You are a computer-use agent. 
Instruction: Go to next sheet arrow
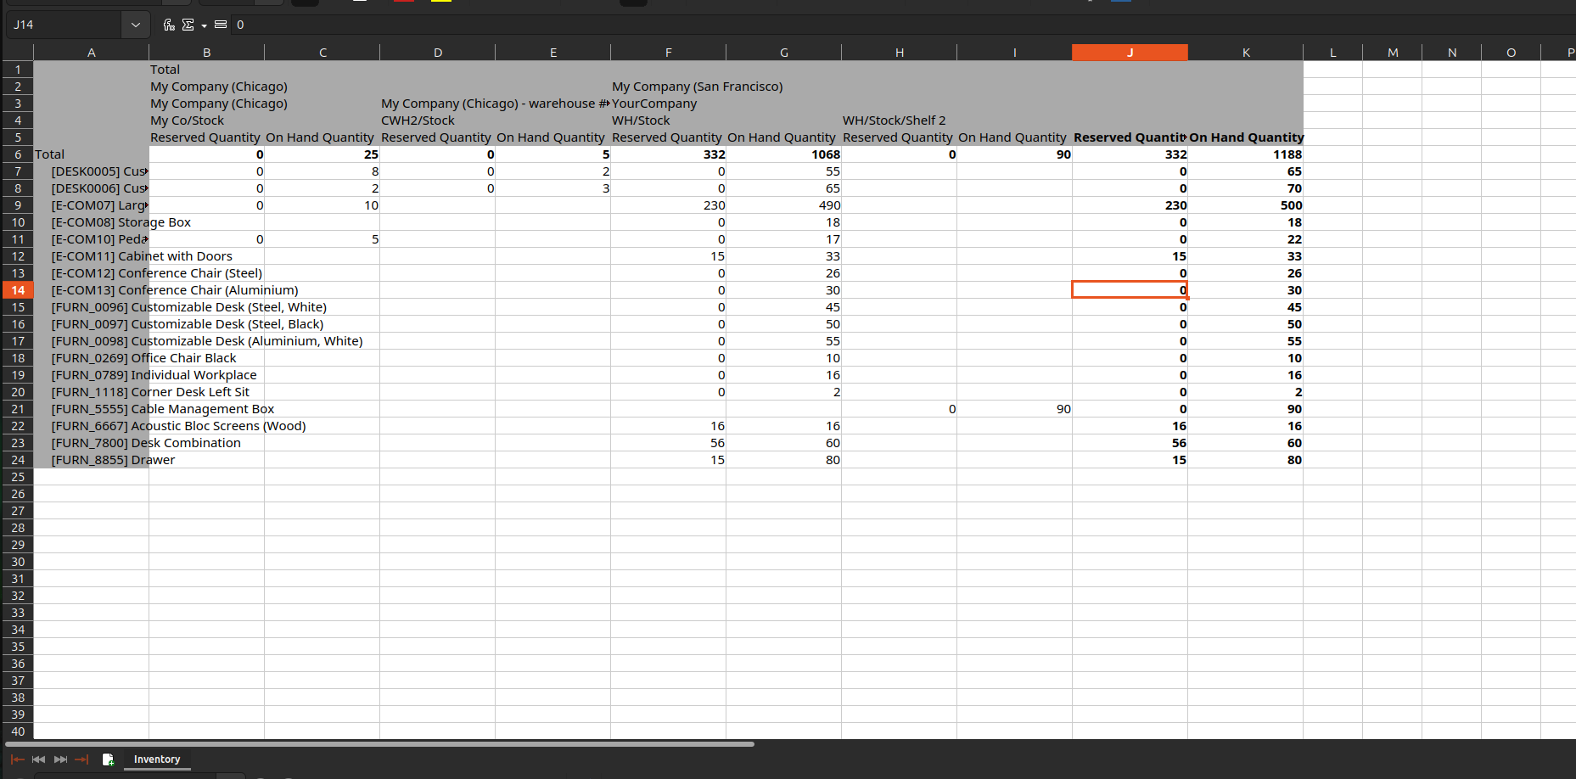click(60, 759)
